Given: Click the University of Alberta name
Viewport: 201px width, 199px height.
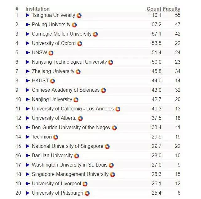Looking at the screenshot, I should click(x=54, y=118).
